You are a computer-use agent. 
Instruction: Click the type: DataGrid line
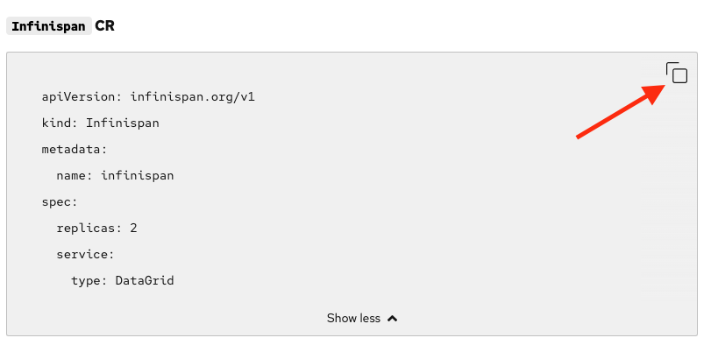[122, 280]
